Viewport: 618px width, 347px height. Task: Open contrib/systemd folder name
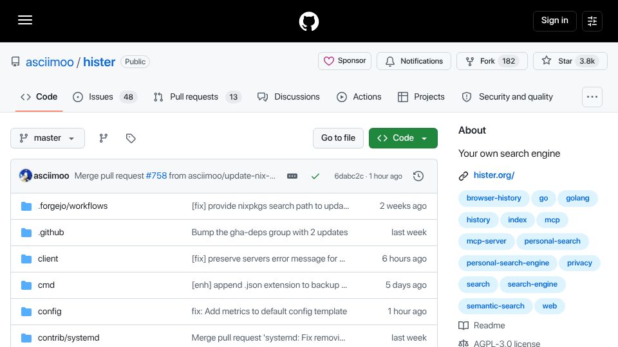(69, 337)
